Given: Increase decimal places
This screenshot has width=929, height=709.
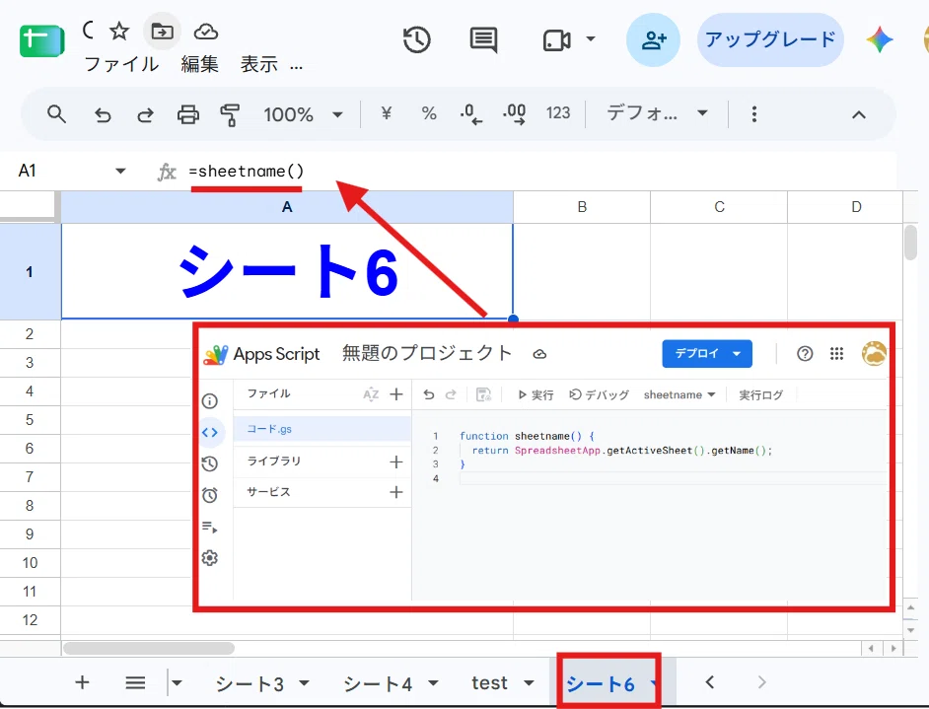Looking at the screenshot, I should [x=514, y=113].
